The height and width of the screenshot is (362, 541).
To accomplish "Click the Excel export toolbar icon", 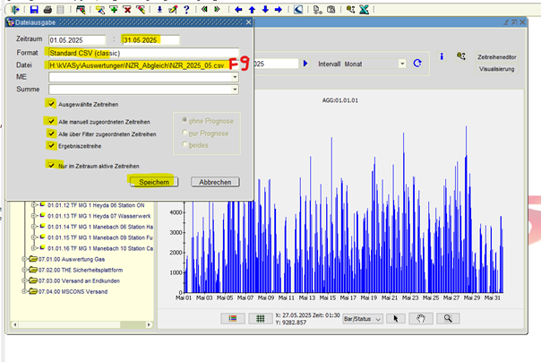I will tap(364, 10).
